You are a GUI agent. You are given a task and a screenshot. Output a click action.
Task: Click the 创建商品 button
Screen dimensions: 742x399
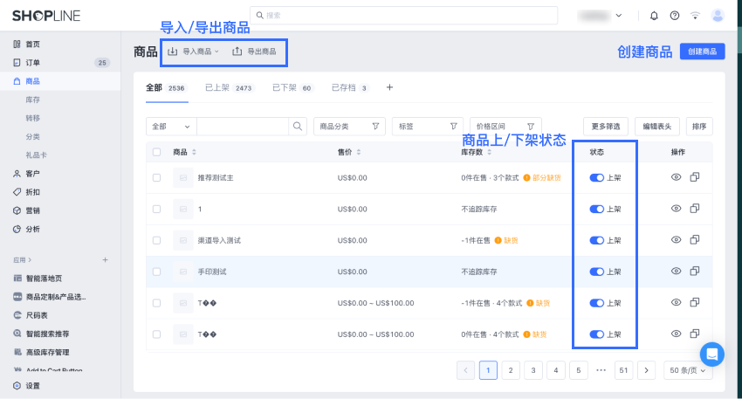tap(702, 52)
